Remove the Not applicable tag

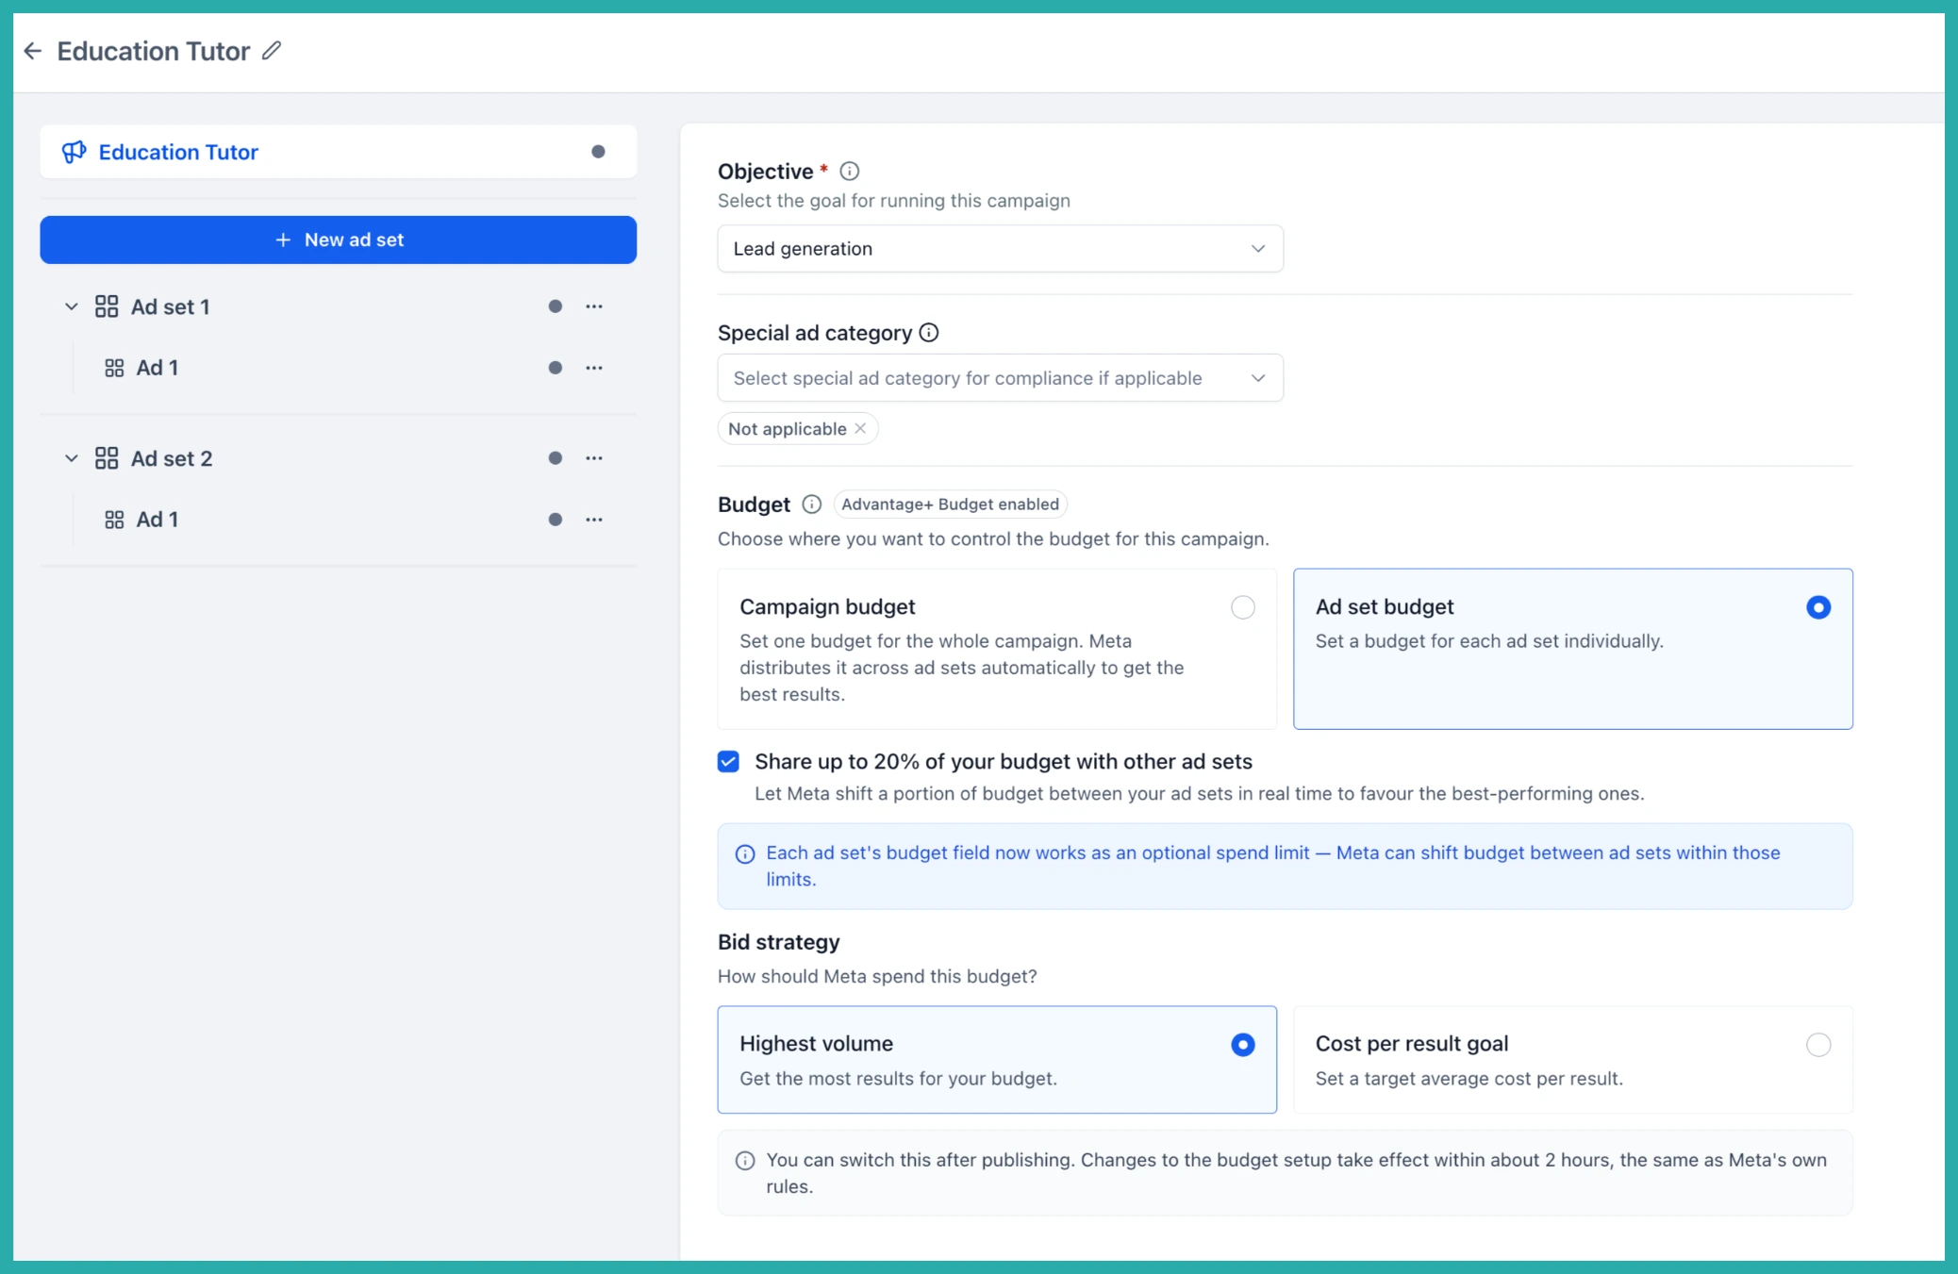(860, 428)
